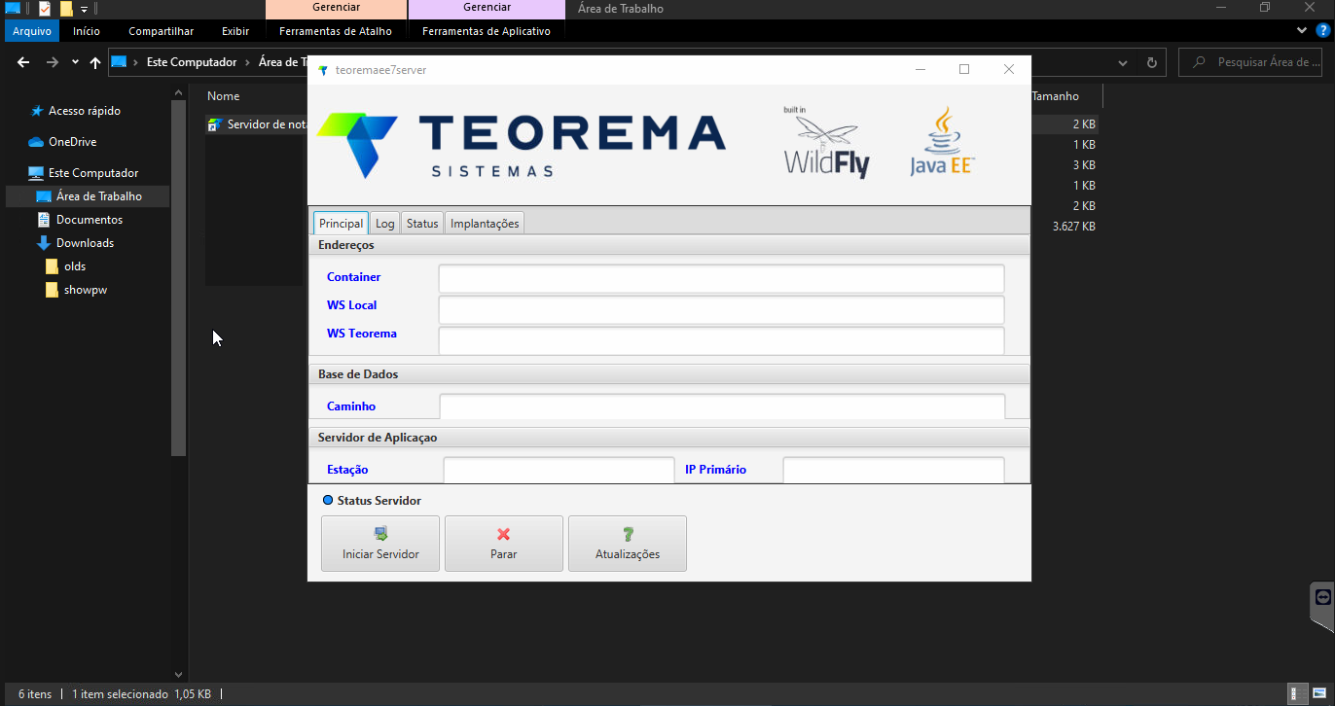Click the new folder icon in quick access toolbar

(66, 9)
